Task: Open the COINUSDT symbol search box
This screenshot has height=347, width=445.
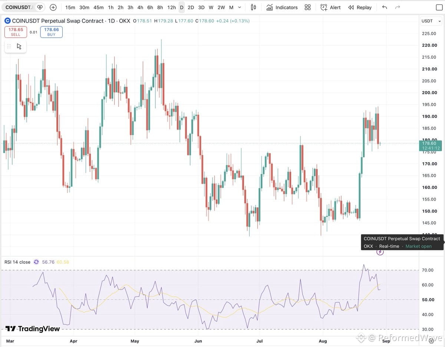Action: click(19, 7)
